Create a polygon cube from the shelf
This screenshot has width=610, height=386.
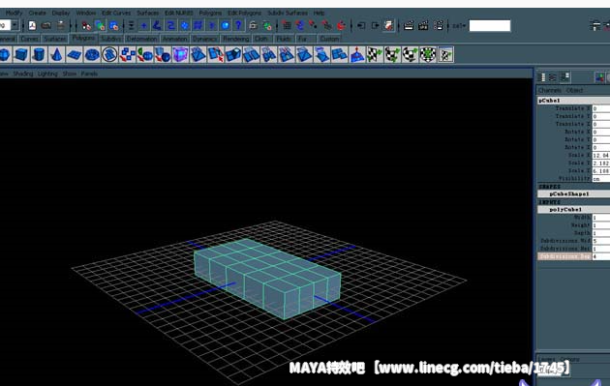click(21, 54)
